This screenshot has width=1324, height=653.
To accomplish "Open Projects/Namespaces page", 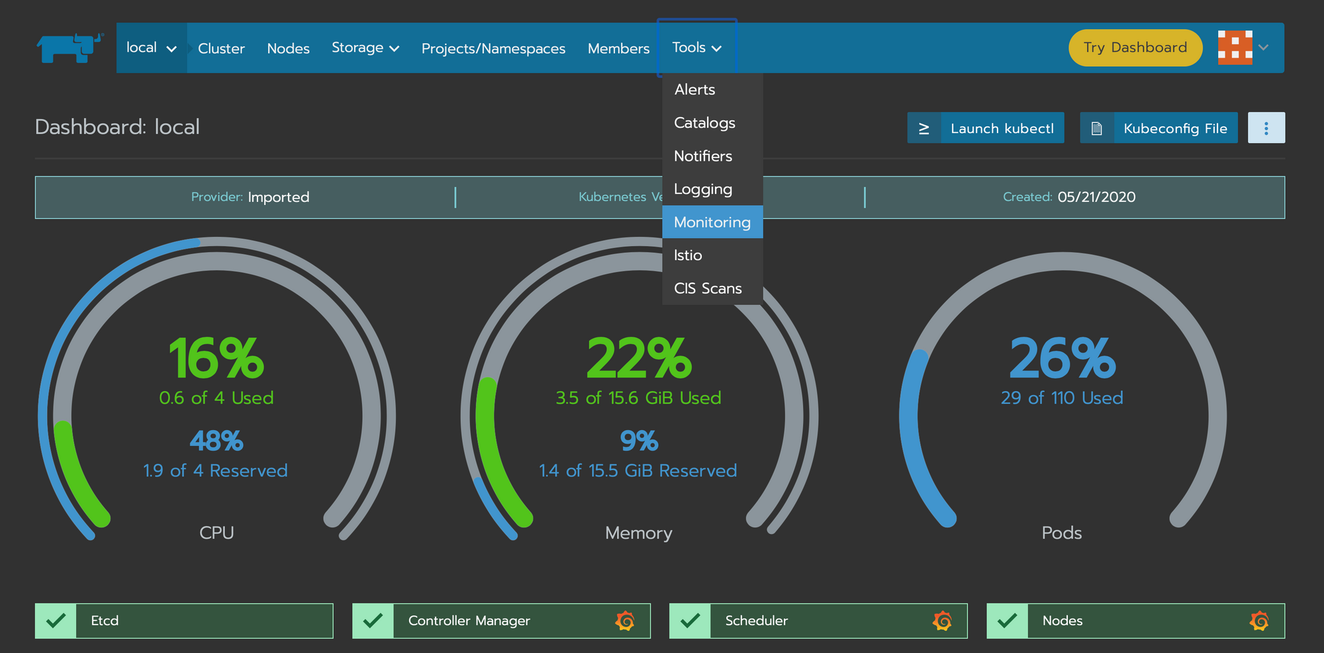I will click(x=493, y=48).
